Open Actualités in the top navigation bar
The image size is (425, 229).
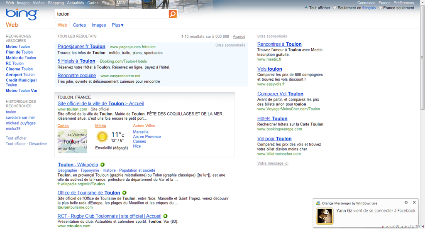pyautogui.click(x=76, y=3)
